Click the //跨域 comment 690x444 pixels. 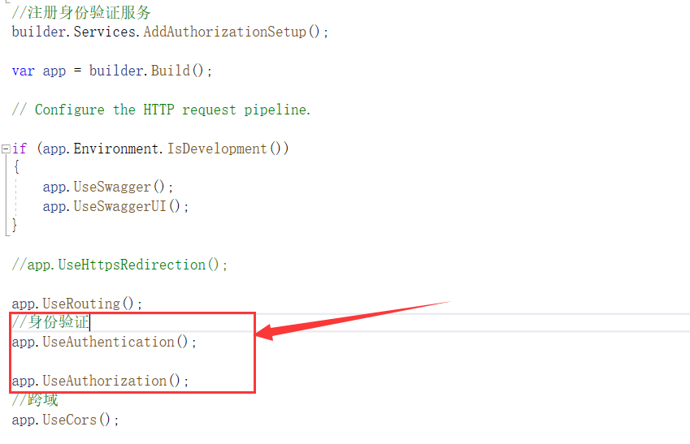(x=35, y=400)
